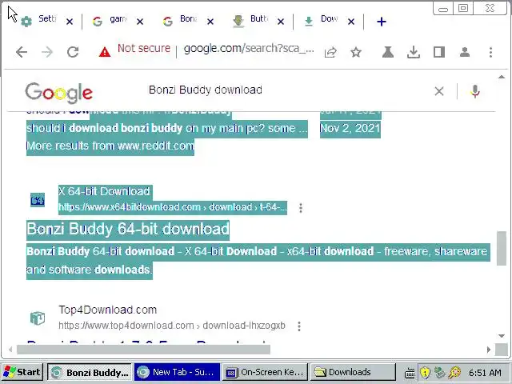Select Downloads folder taskbar button

coord(353,372)
